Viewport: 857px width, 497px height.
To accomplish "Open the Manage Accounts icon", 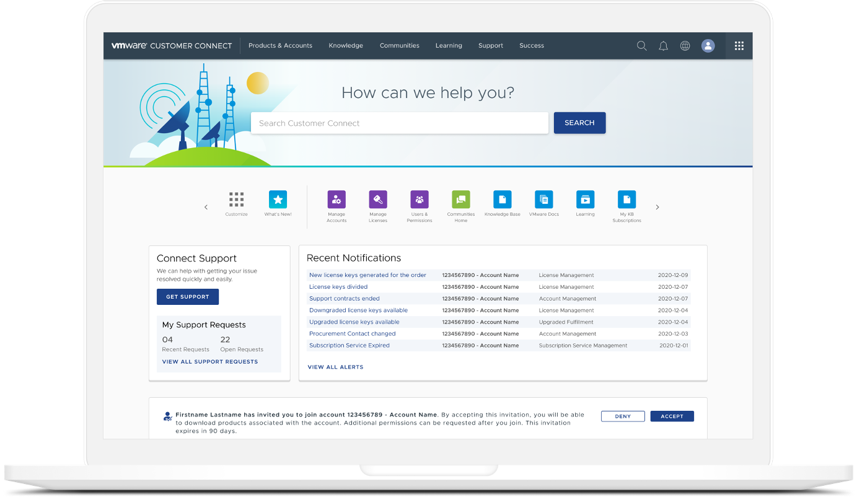I will point(336,199).
